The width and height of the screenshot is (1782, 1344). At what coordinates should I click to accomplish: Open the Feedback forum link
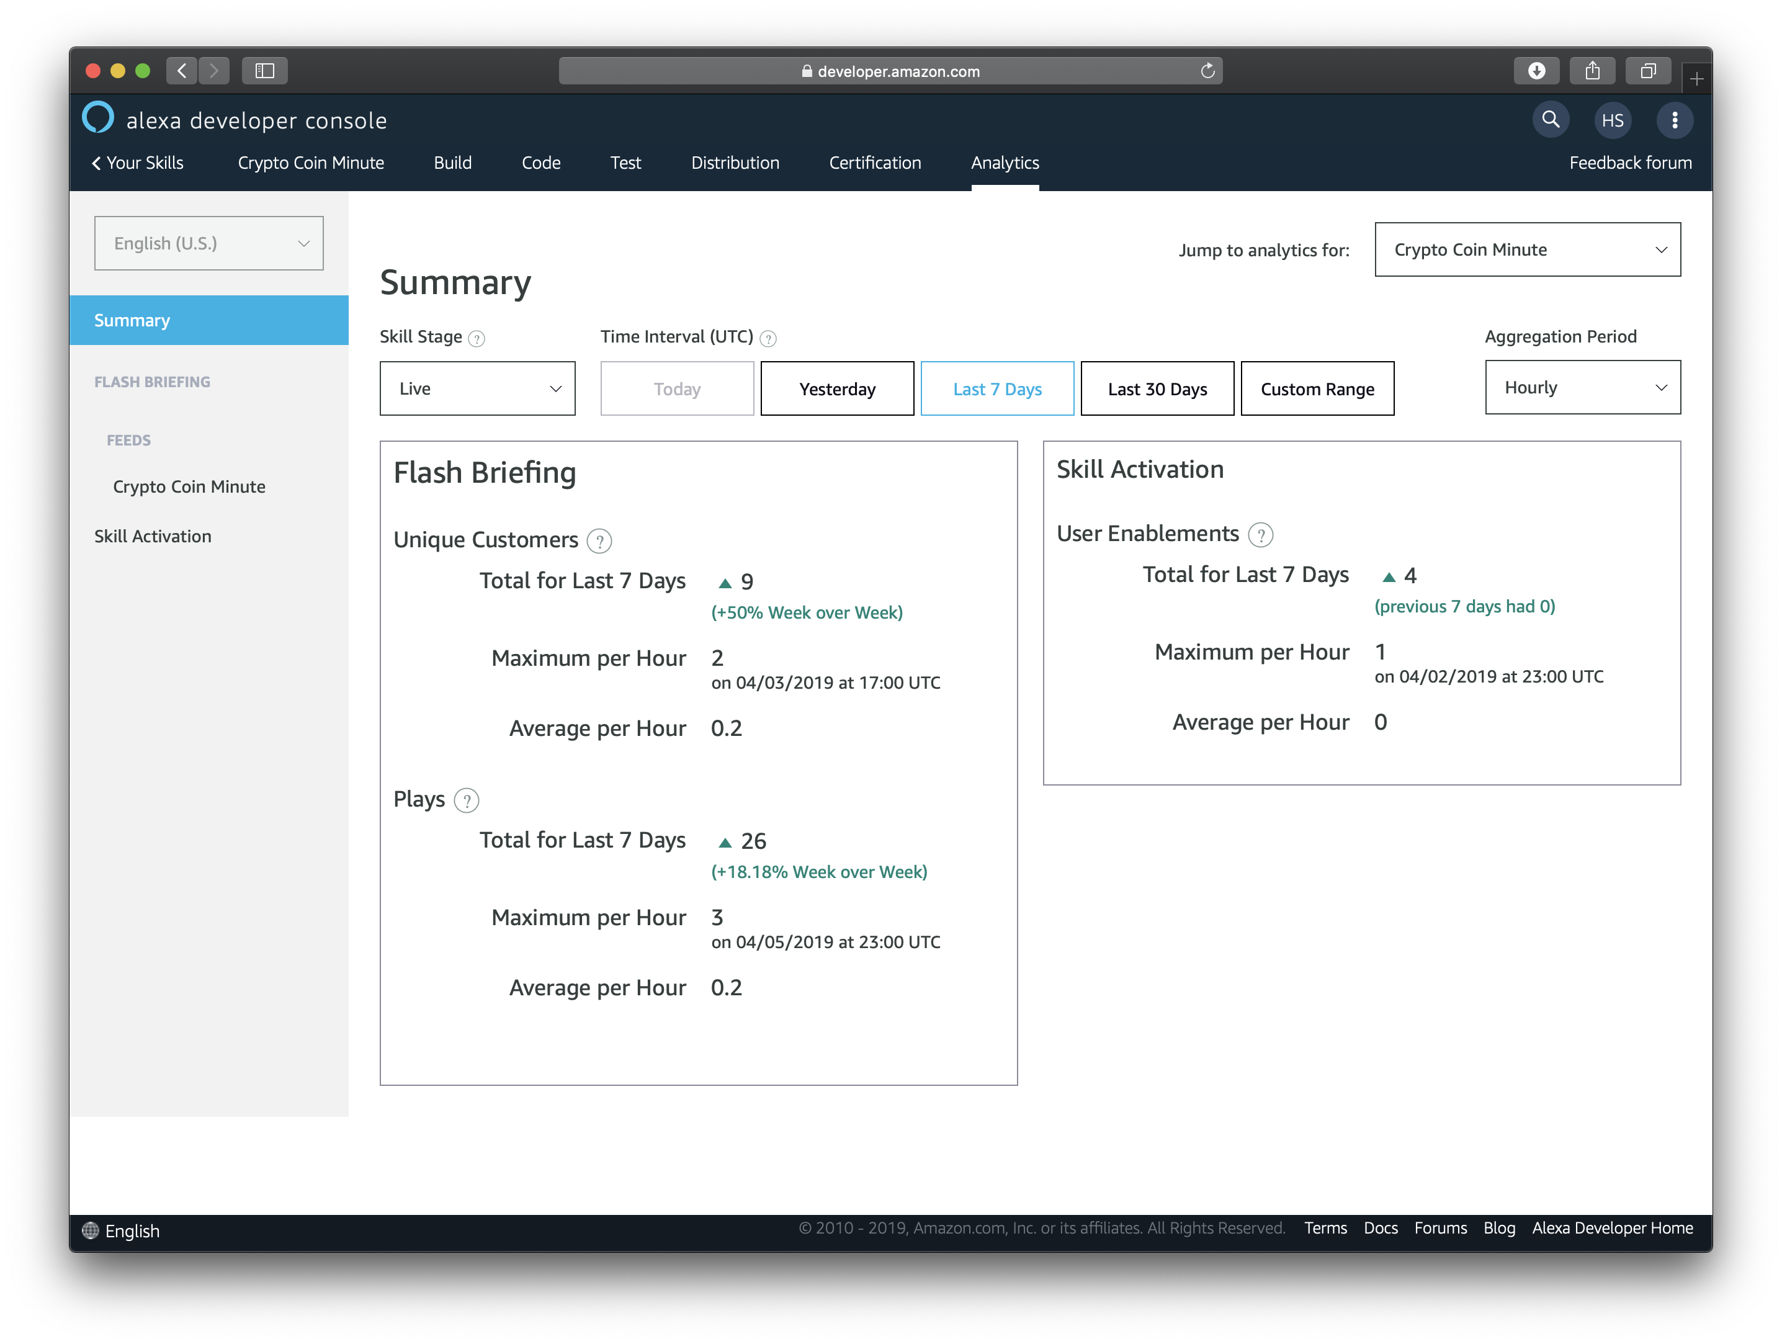(x=1630, y=163)
